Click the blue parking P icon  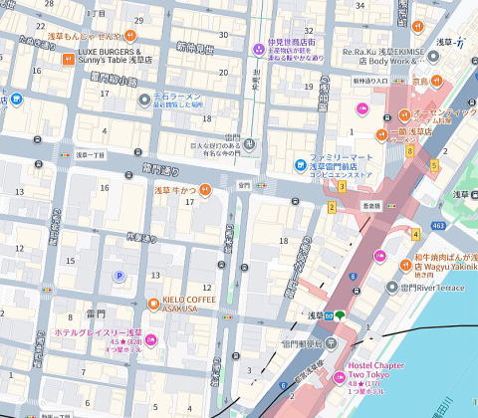(x=119, y=276)
